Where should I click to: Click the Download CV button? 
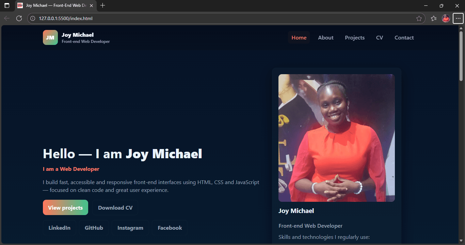115,207
